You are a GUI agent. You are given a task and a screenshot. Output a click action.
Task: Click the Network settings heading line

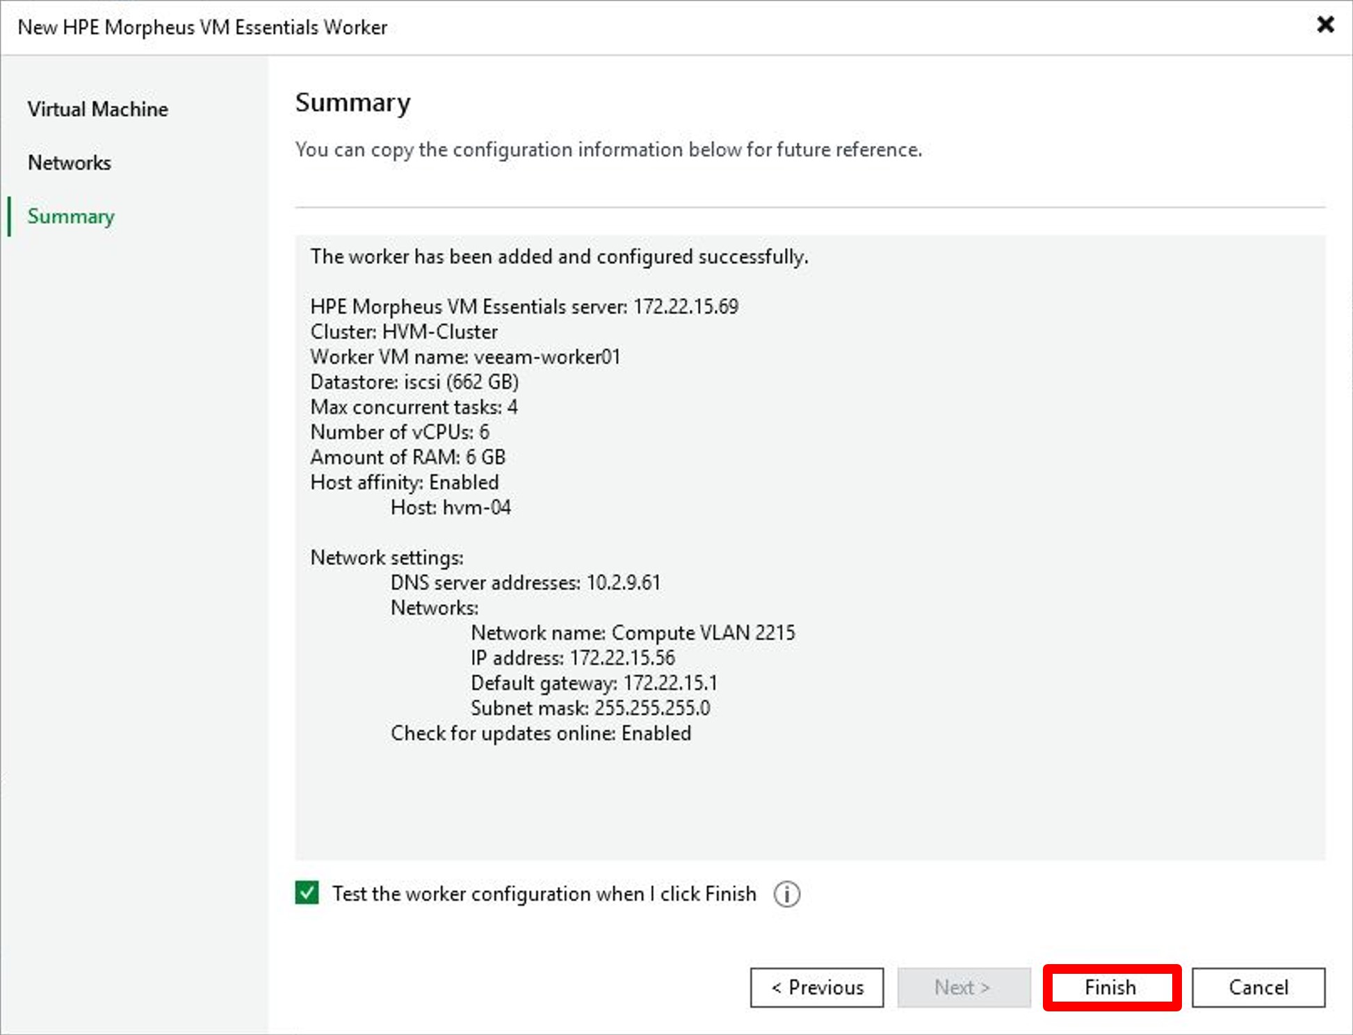pyautogui.click(x=387, y=557)
